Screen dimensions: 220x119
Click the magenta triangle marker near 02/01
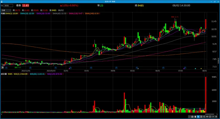69,69
